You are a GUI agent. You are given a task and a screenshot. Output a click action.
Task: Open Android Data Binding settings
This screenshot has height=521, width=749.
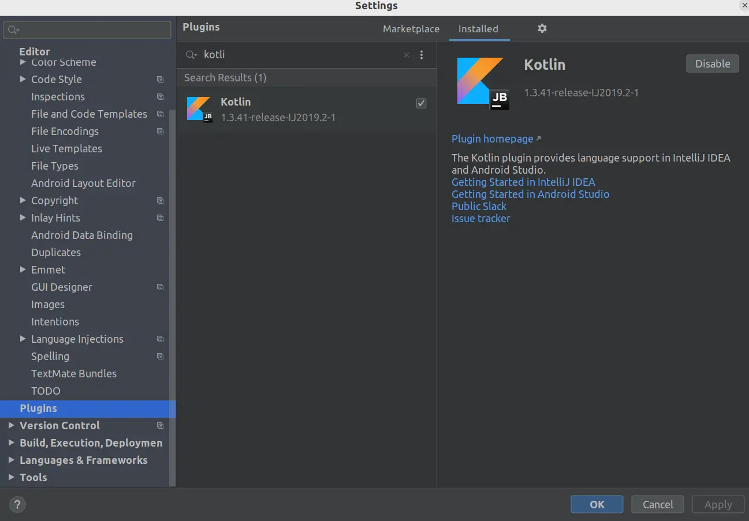(82, 235)
